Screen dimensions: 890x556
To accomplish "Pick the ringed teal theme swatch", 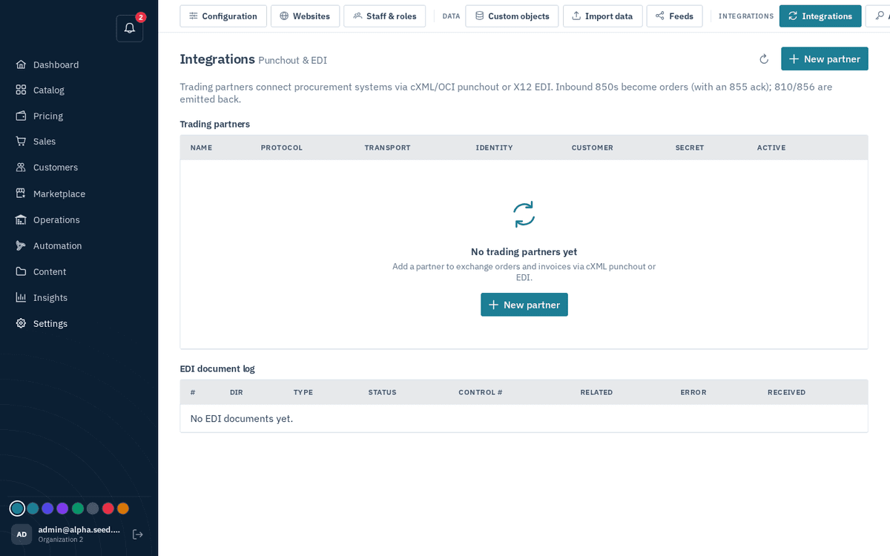I will (17, 509).
